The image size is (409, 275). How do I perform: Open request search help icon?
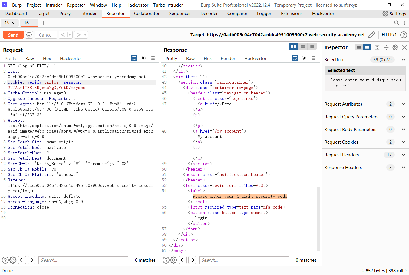5,260
